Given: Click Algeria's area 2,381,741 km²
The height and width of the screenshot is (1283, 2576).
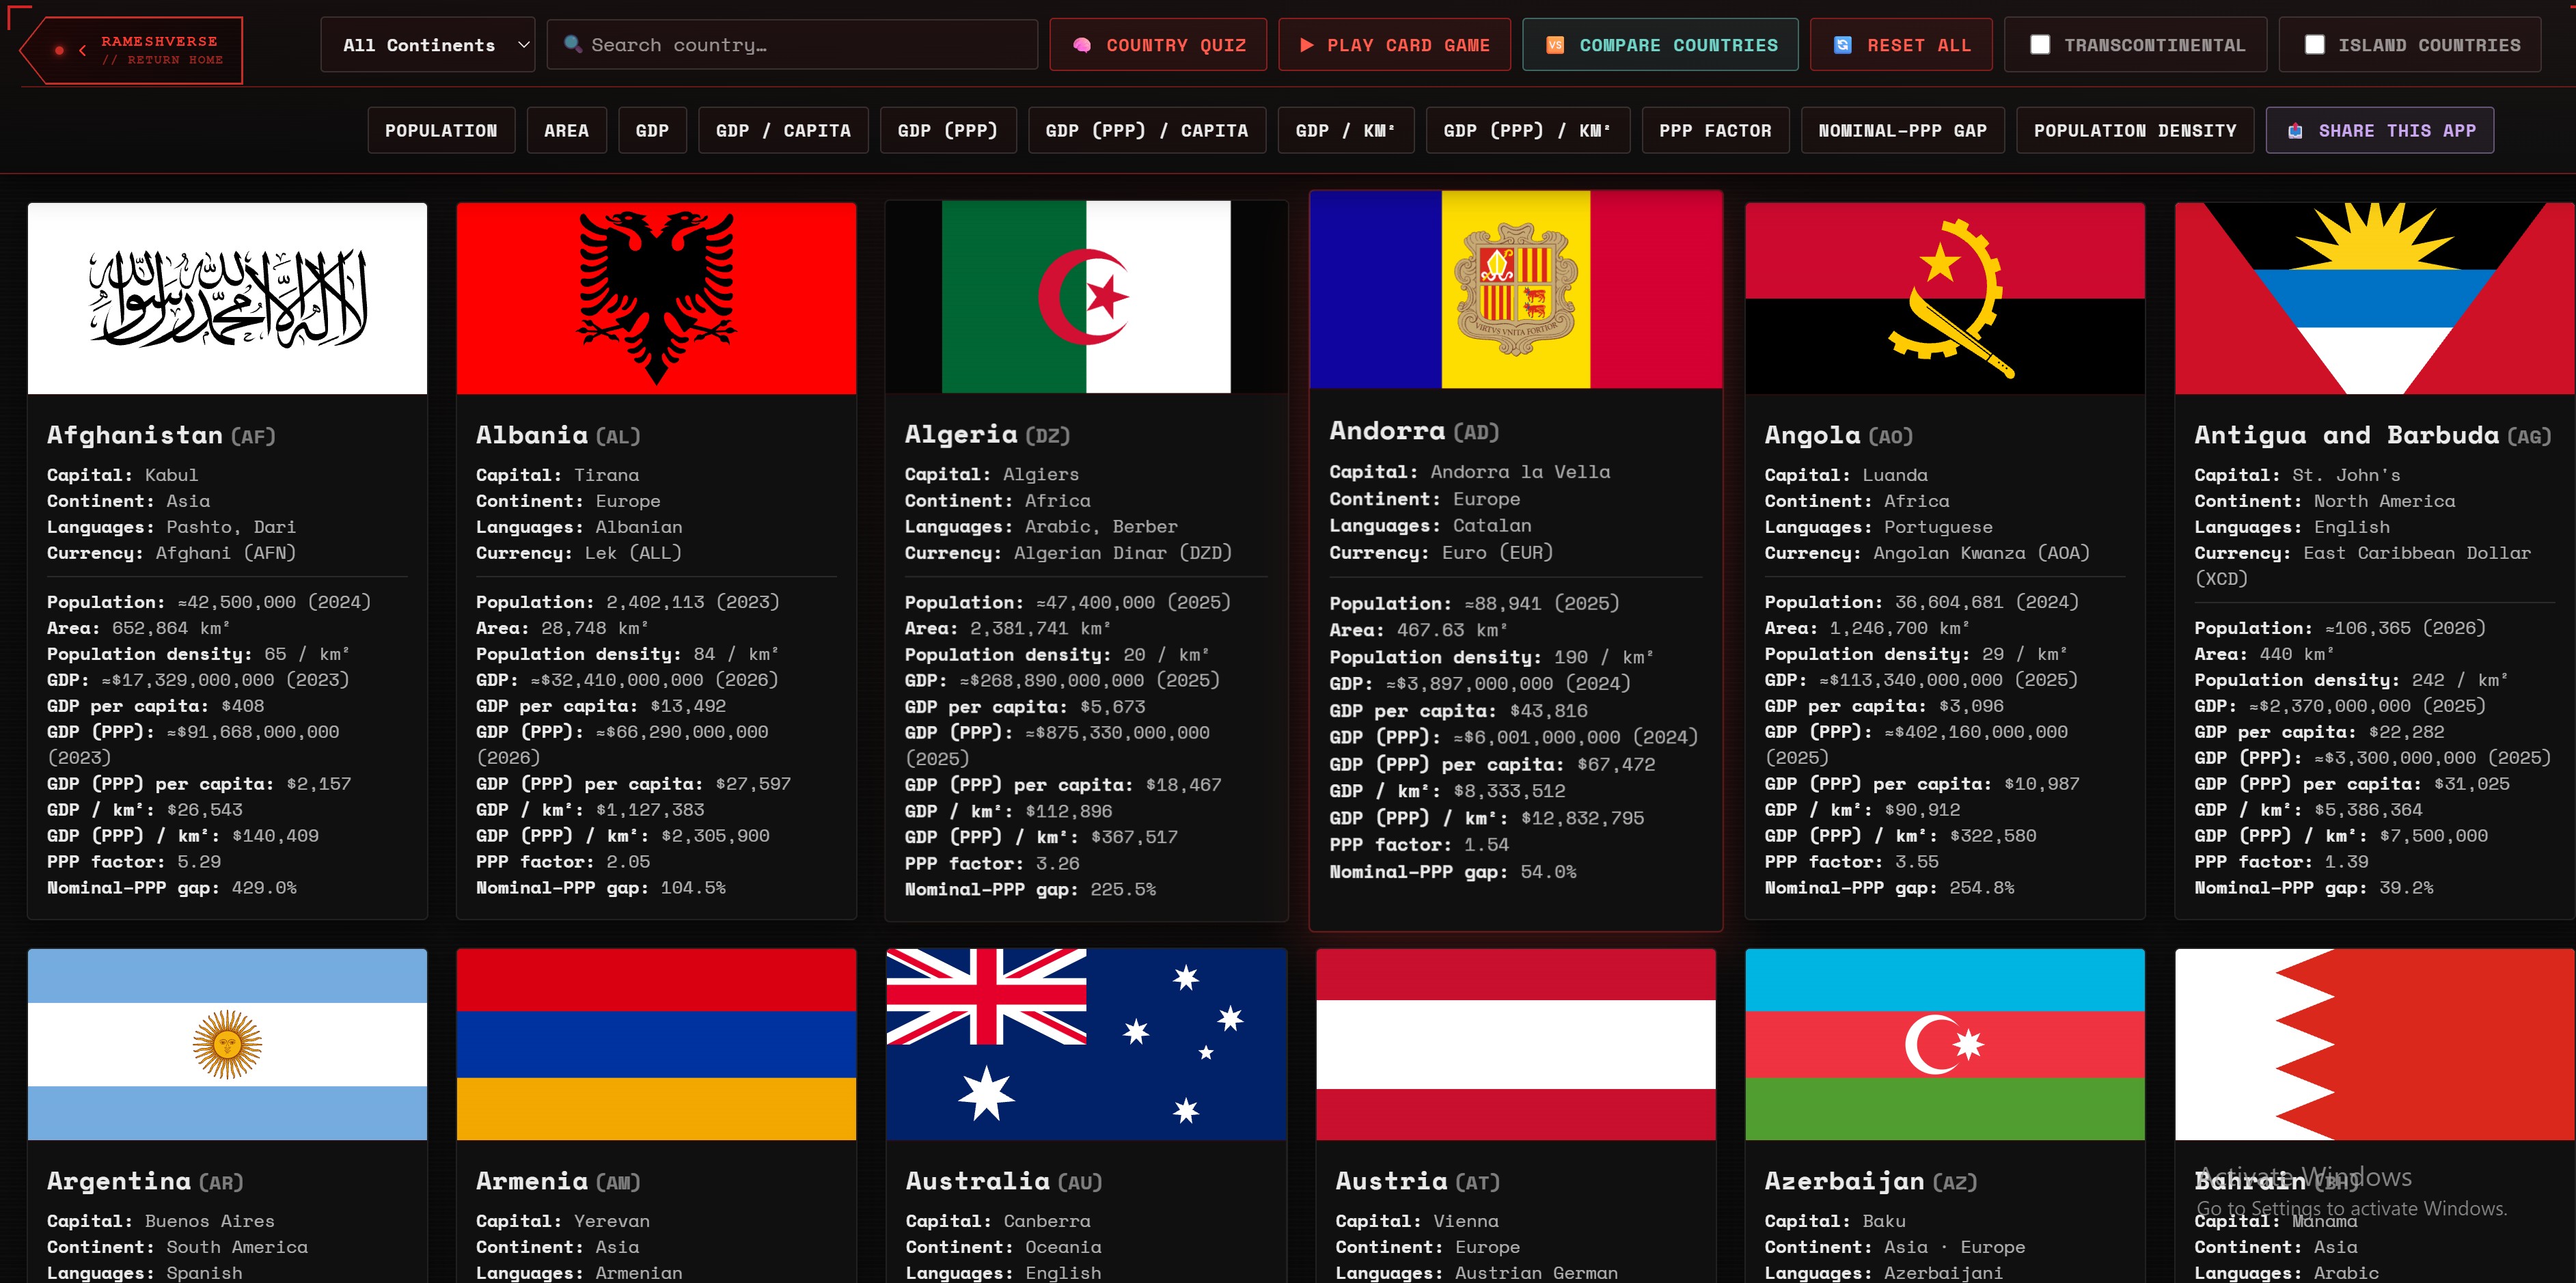Looking at the screenshot, I should (x=1040, y=628).
